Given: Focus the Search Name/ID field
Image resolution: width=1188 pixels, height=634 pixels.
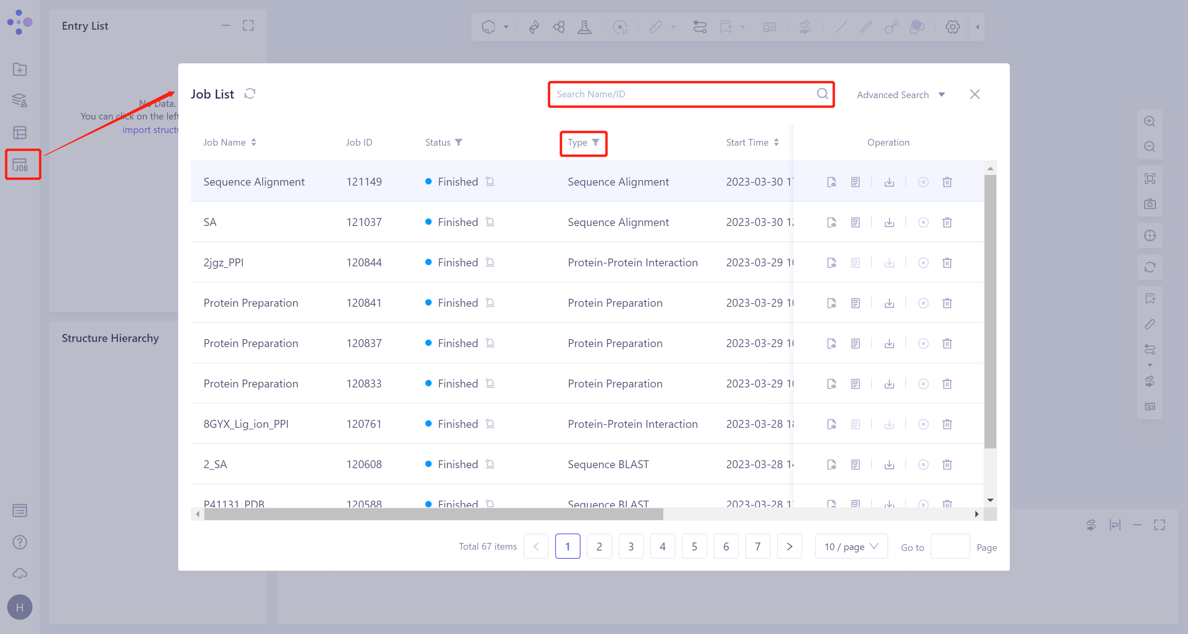Looking at the screenshot, I should click(x=683, y=94).
